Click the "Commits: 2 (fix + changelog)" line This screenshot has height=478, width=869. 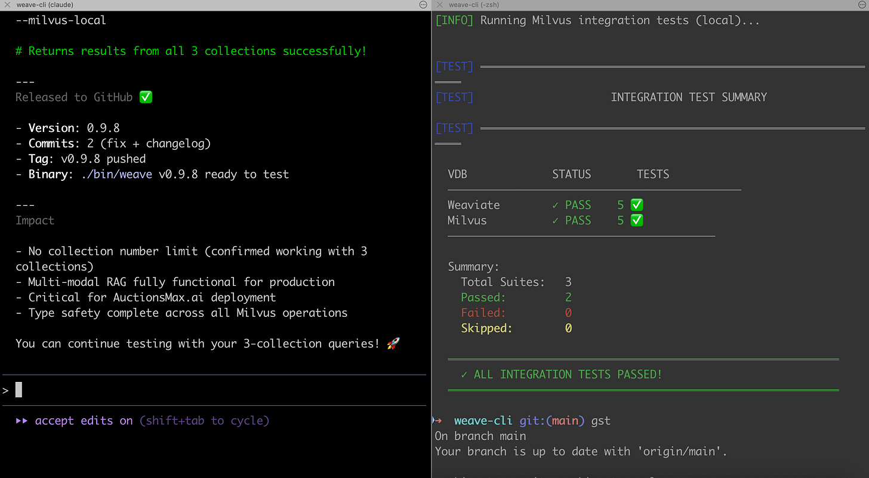click(113, 144)
